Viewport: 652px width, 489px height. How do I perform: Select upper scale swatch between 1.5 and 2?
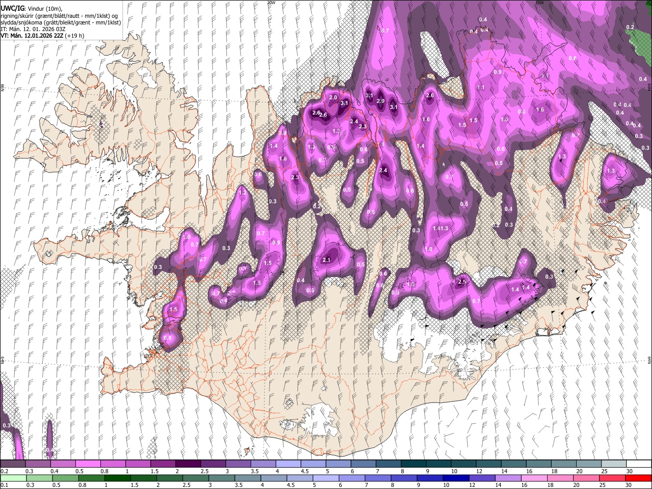tap(162, 464)
